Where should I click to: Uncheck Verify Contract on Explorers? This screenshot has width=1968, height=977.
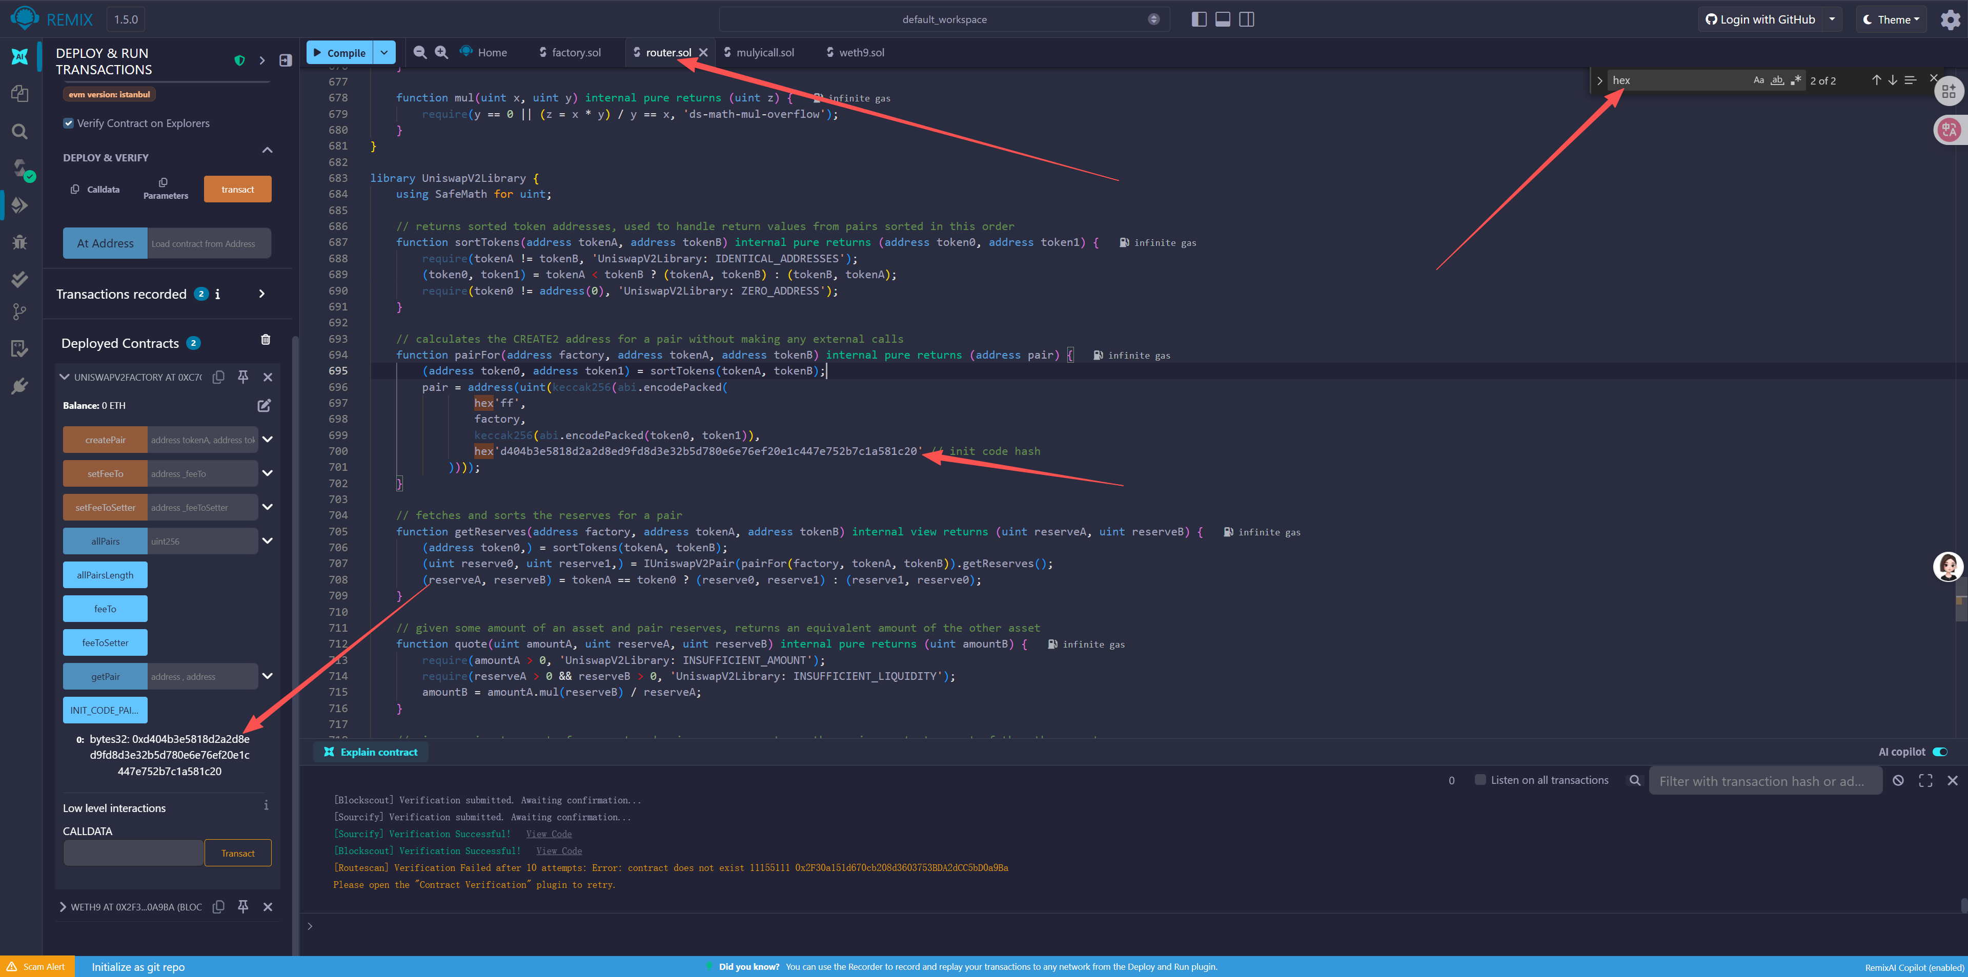(69, 123)
